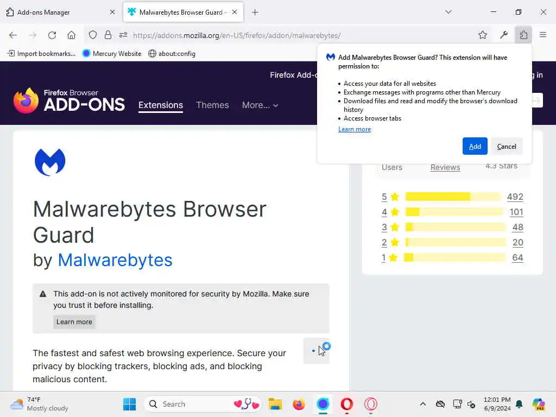
Task: Open weather widget 74°F Mostly cloudy
Action: coord(39,404)
